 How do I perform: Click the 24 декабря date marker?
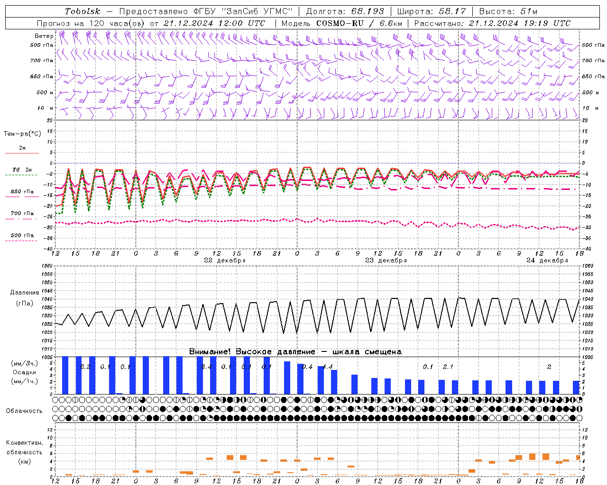547,260
